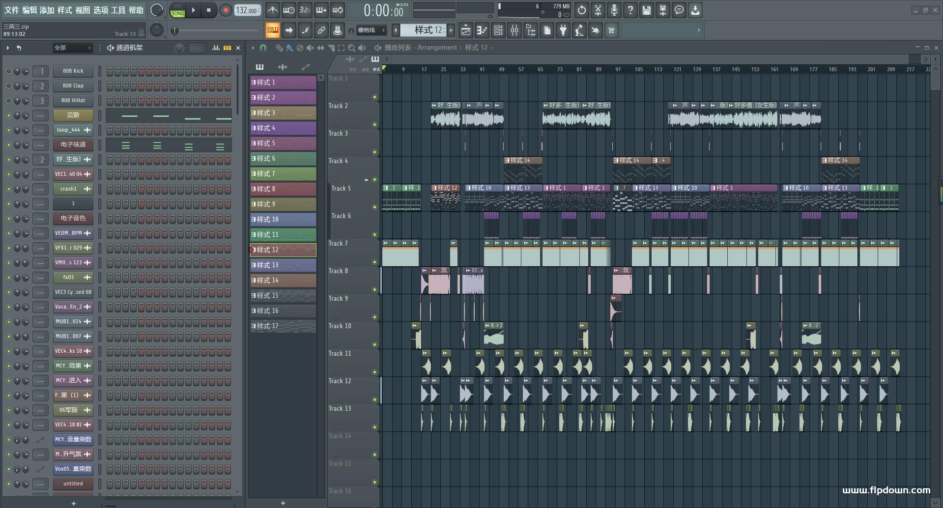Select the 电子味道 channel button

[x=73, y=145]
